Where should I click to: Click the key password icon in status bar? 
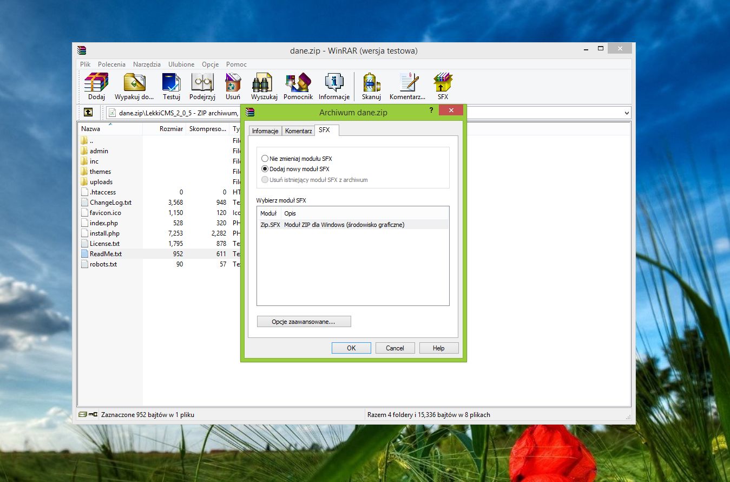point(93,414)
